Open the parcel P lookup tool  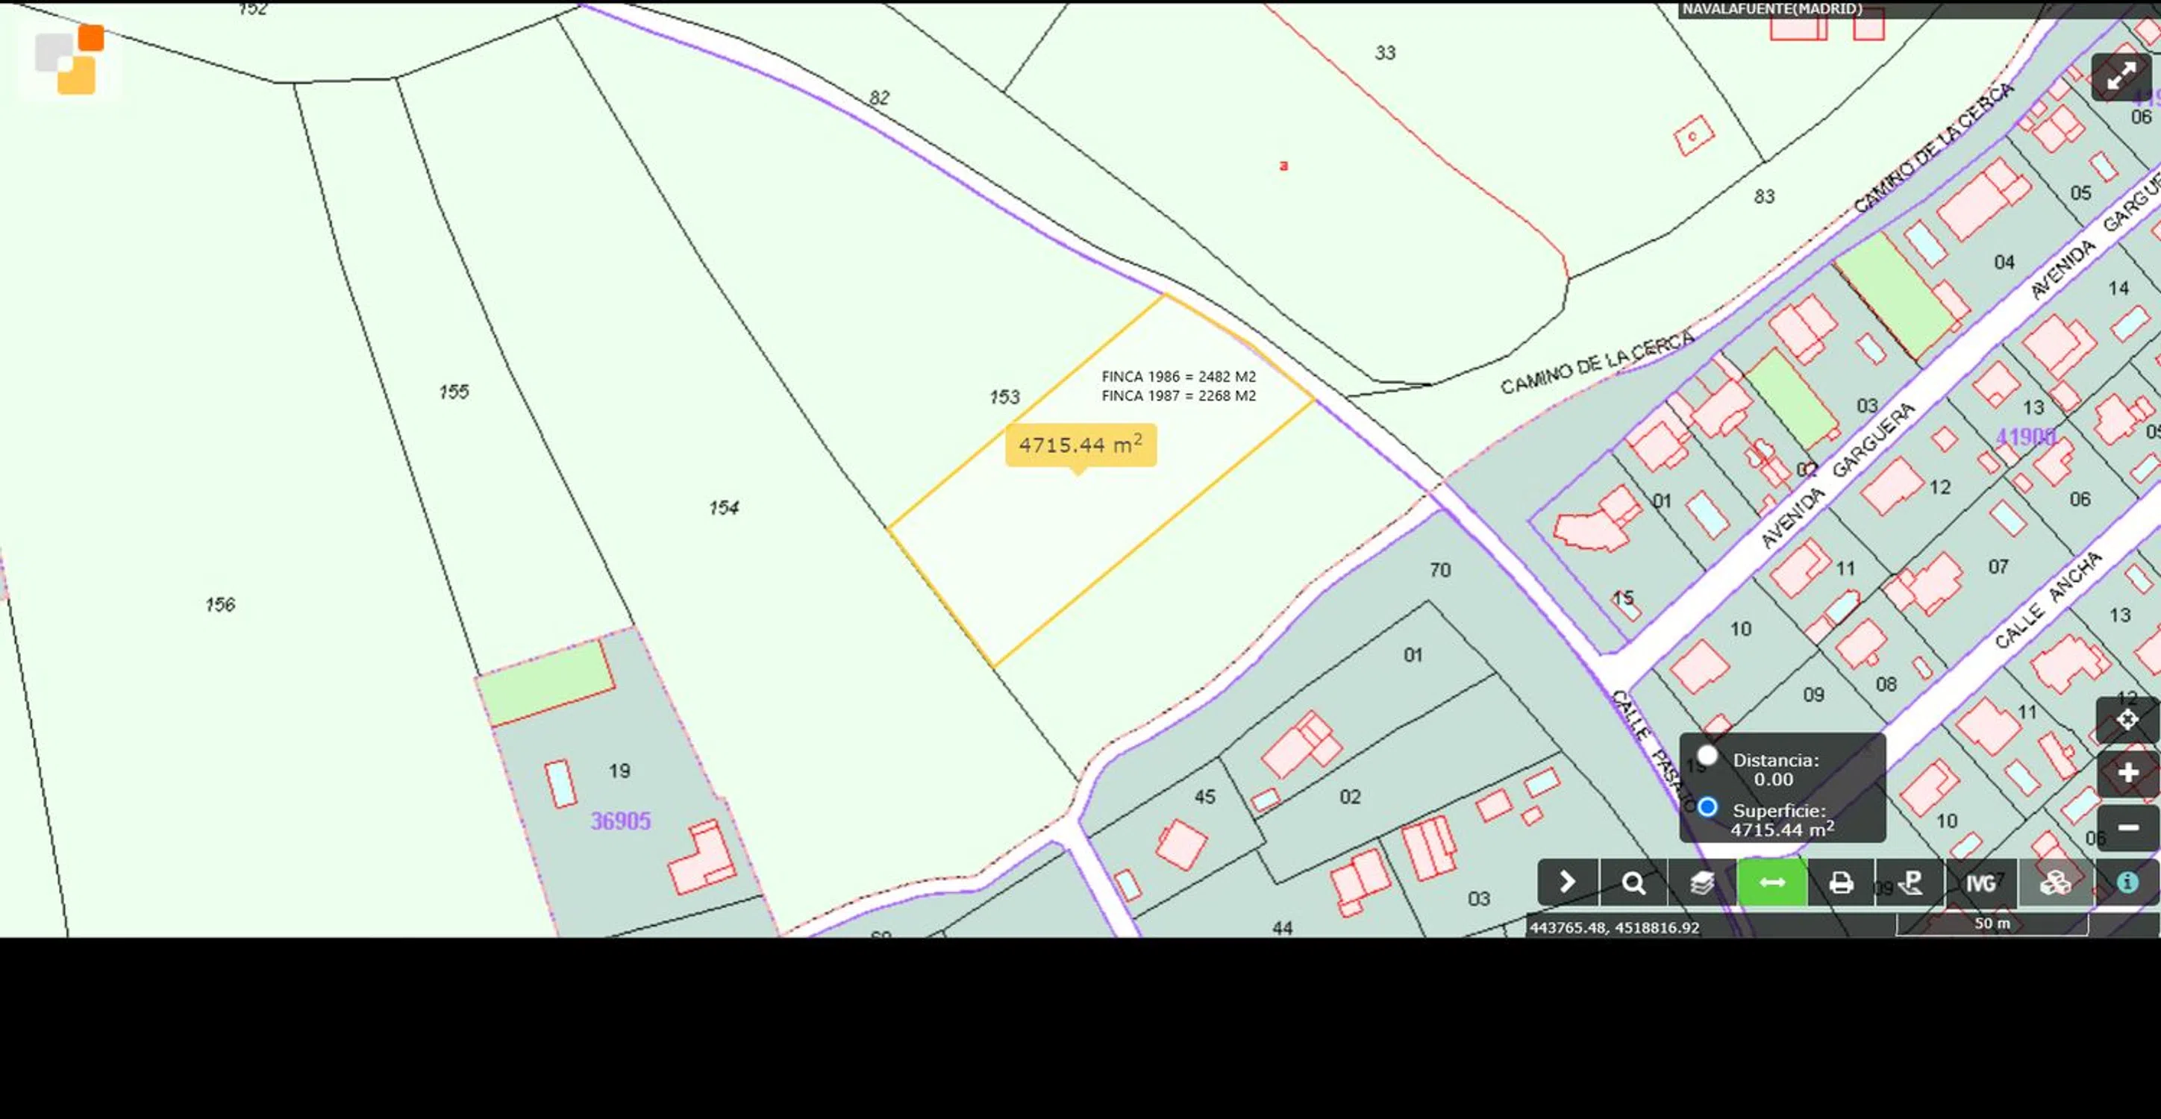1910,883
